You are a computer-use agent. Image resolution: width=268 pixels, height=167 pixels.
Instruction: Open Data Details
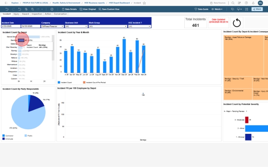[69, 9]
